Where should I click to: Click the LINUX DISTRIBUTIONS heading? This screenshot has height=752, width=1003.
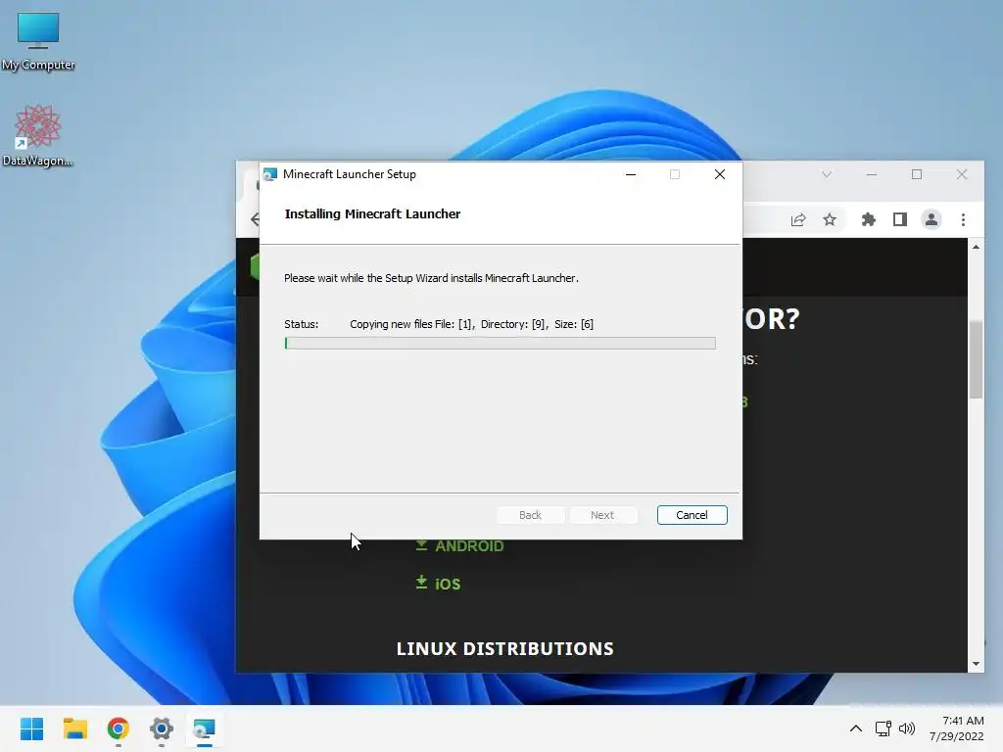point(504,648)
